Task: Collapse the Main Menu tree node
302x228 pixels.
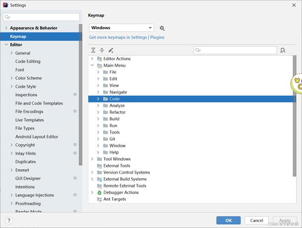Action: pos(92,65)
